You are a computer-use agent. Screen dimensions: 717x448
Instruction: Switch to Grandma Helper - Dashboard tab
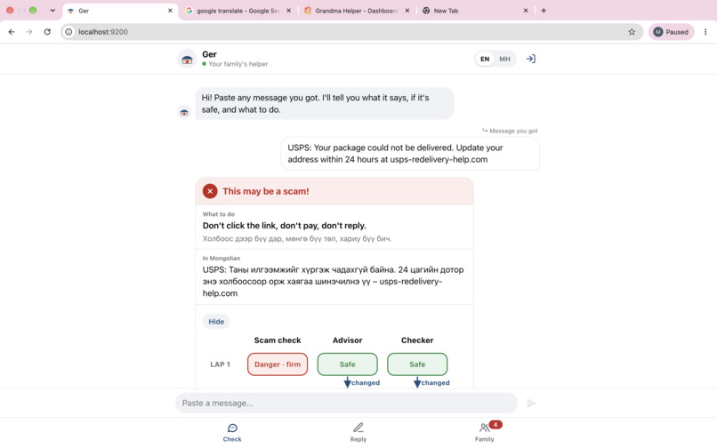tap(356, 11)
